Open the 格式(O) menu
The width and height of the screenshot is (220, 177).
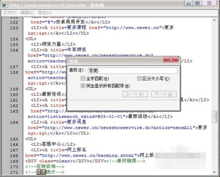pyautogui.click(x=45, y=13)
